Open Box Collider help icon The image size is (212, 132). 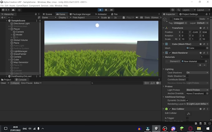200,109
